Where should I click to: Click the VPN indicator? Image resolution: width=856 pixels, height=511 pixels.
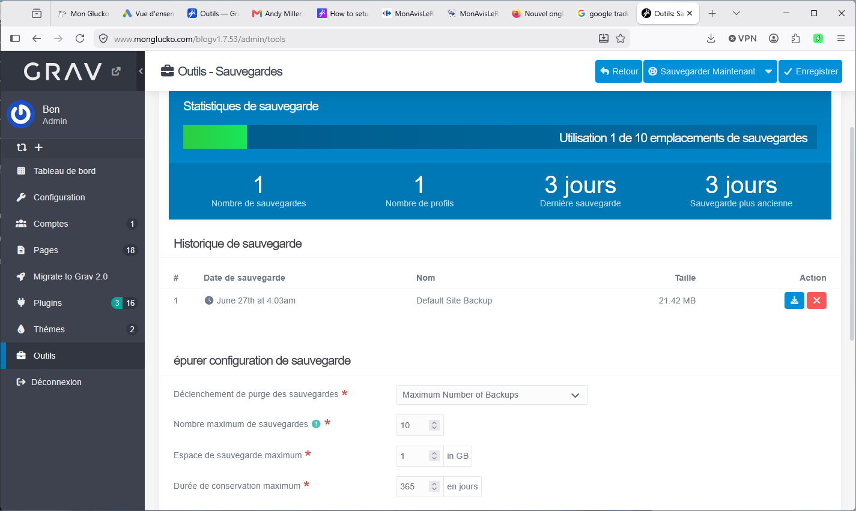742,38
